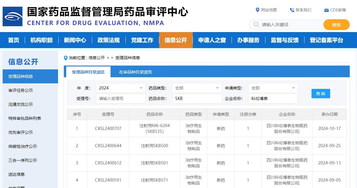357x188 pixels.
Task: Open the 联系我们 link
Action: click(304, 10)
